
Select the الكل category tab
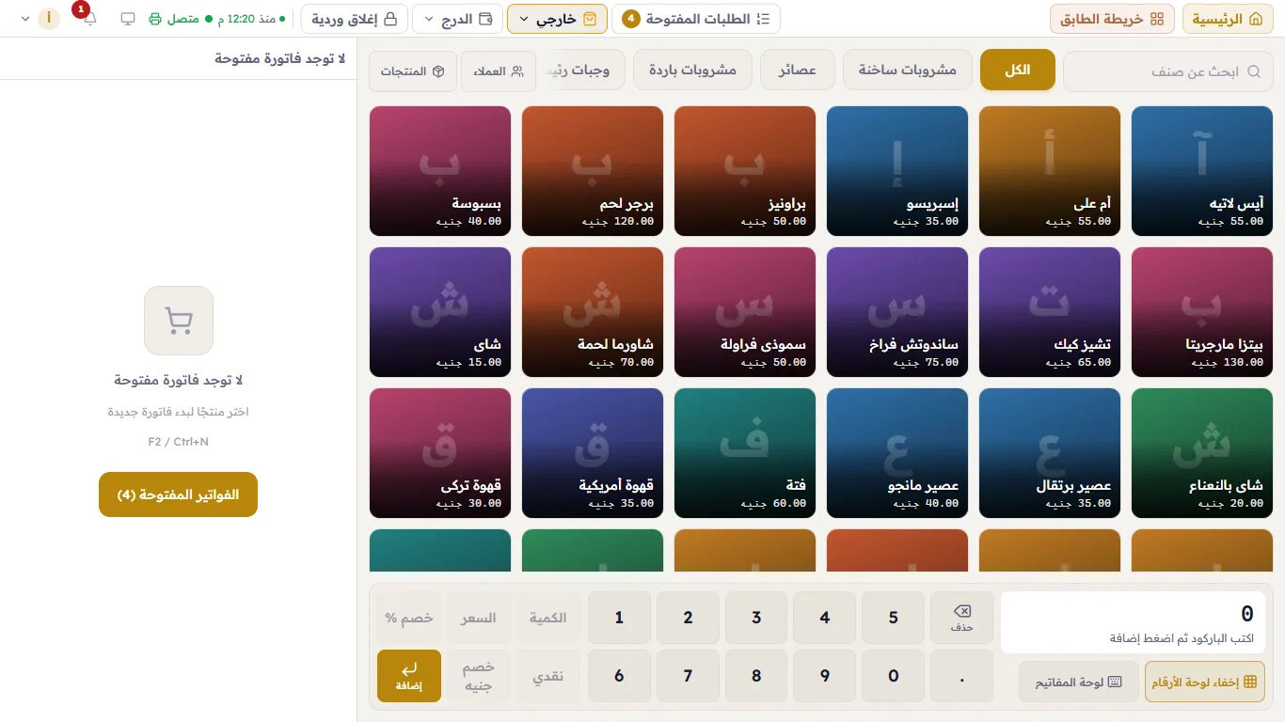1018,71
